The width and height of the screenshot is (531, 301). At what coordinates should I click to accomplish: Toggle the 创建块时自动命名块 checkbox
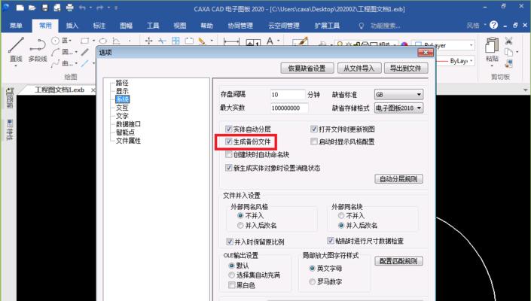coord(228,154)
